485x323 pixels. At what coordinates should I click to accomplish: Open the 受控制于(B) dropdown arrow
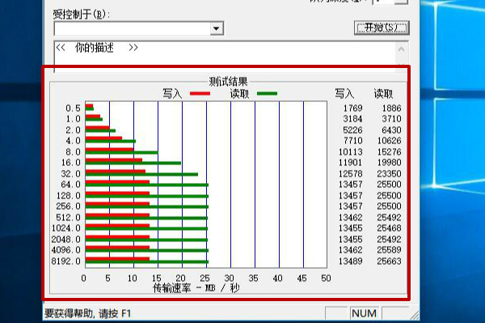pyautogui.click(x=217, y=28)
